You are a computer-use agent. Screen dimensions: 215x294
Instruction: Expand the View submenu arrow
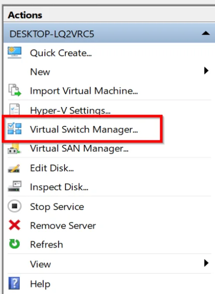click(x=206, y=263)
